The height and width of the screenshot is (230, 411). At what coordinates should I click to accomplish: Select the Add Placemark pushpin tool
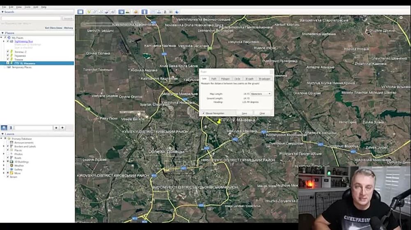(x=89, y=12)
